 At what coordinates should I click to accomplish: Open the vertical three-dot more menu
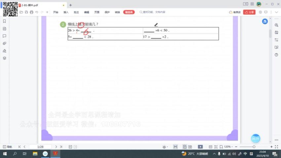pos(271,12)
